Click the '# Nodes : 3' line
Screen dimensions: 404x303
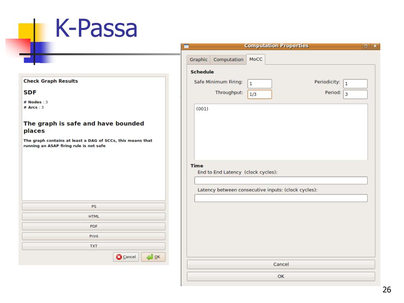(36, 102)
